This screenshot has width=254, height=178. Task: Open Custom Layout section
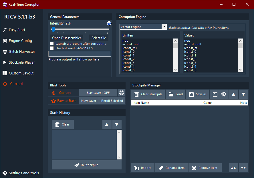pos(18,73)
